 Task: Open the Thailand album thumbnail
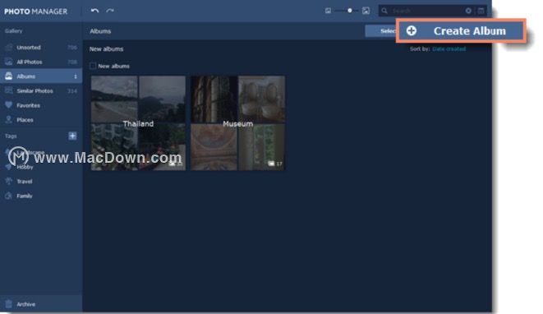(x=138, y=123)
